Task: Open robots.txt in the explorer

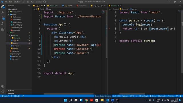Action: 17,30
